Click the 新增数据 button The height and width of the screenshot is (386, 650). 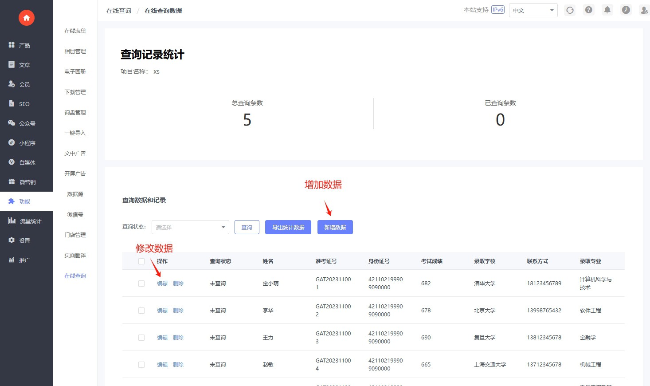(x=335, y=227)
